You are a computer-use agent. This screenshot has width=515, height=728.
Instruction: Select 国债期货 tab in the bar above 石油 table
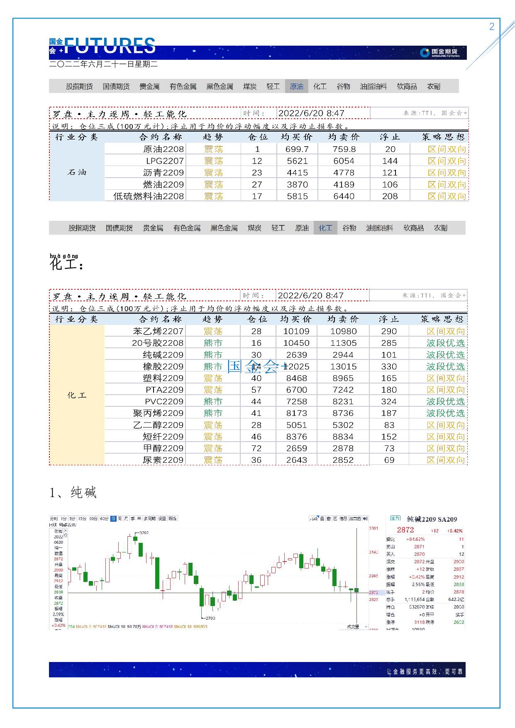pos(116,86)
